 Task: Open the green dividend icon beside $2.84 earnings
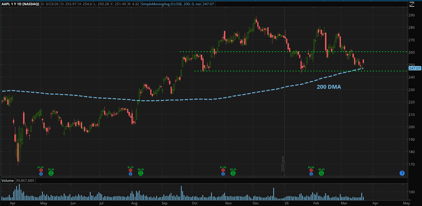pos(321,173)
